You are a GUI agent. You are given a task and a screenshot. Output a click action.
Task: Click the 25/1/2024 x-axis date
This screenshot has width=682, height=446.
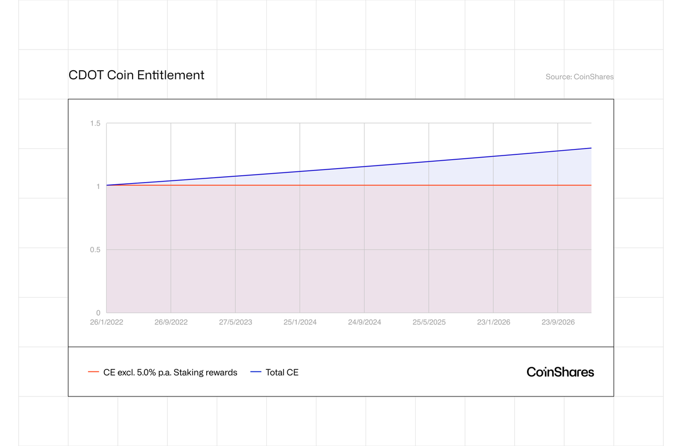point(300,322)
